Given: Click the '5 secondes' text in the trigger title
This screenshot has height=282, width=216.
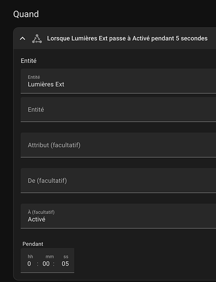Looking at the screenshot, I should coord(192,38).
